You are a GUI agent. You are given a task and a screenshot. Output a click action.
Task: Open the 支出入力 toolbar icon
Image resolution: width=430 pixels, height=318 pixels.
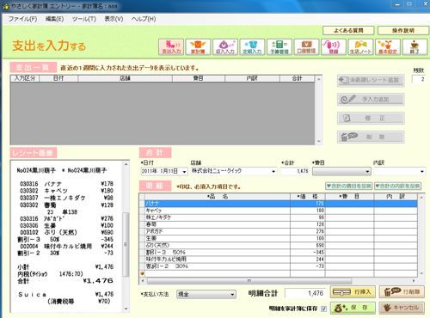point(171,46)
